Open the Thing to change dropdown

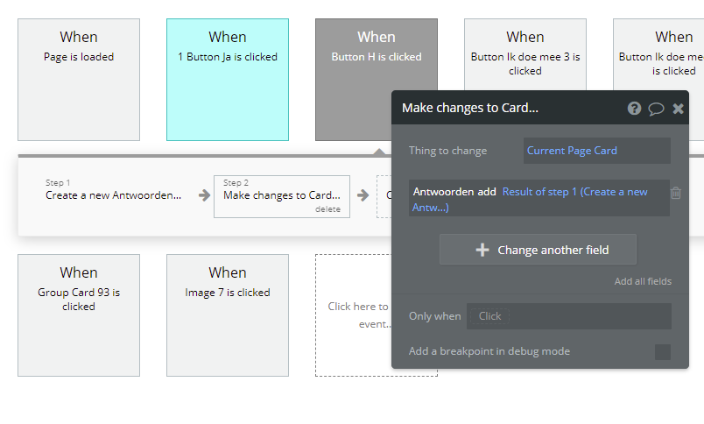click(x=596, y=151)
